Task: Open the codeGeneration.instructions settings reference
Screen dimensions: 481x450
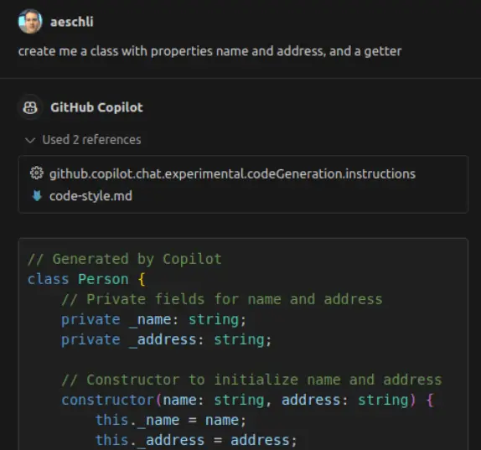Action: (x=232, y=174)
